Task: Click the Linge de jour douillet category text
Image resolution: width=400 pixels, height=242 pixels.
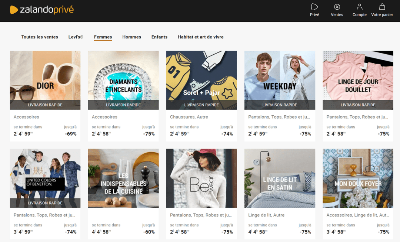Action: [357, 117]
